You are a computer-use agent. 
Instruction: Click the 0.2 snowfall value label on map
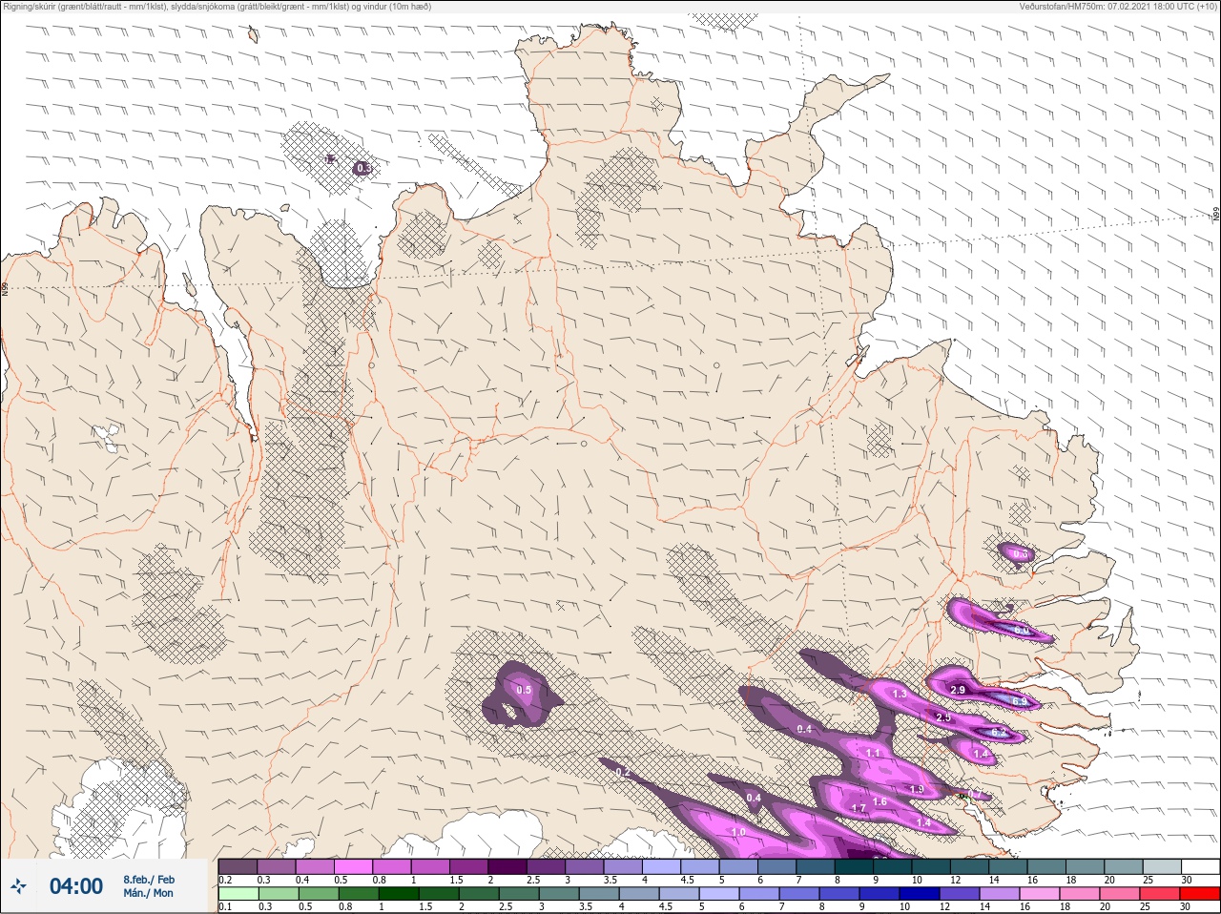623,772
